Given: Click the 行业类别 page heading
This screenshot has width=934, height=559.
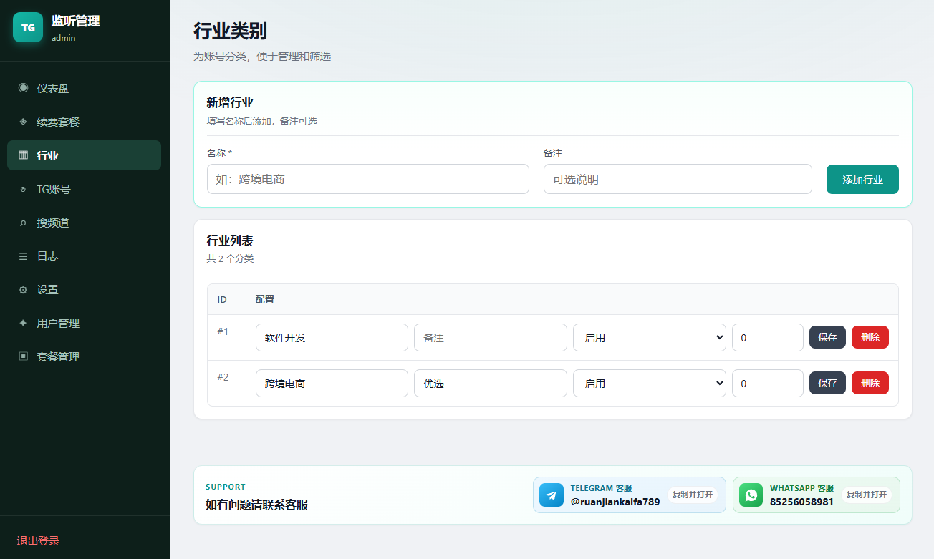Looking at the screenshot, I should pyautogui.click(x=231, y=31).
